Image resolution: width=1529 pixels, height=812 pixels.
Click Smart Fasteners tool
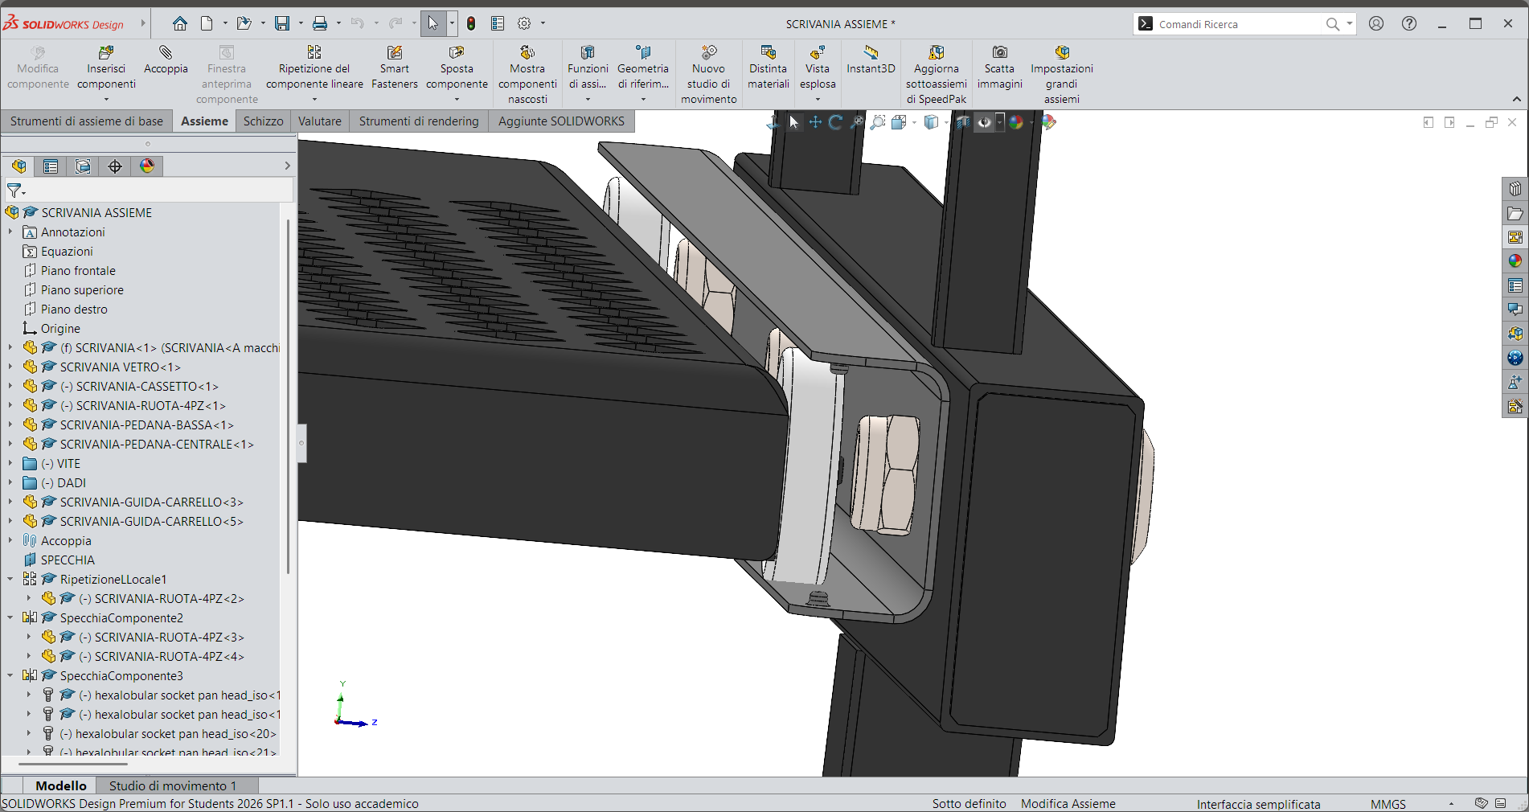(x=395, y=68)
